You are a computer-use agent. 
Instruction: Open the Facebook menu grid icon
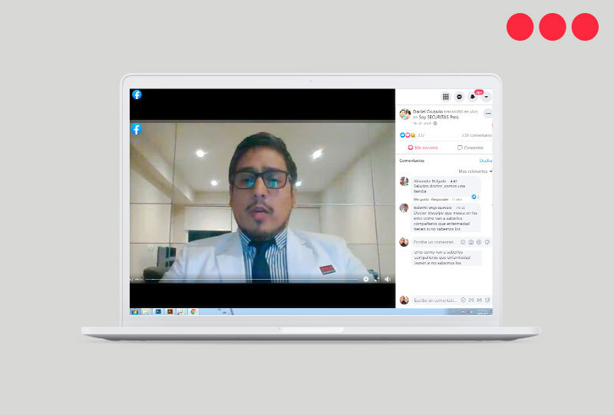point(446,97)
